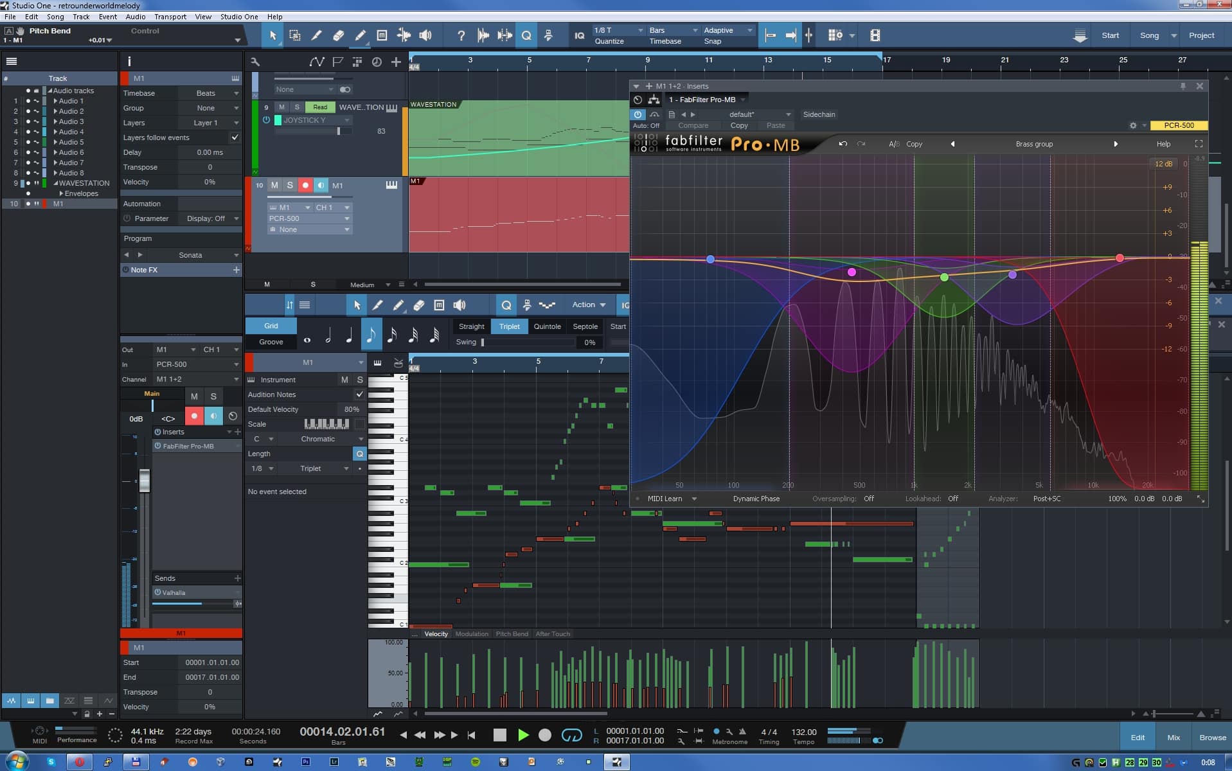Choose the whole note length icon
This screenshot has width=1232, height=771.
tap(307, 340)
